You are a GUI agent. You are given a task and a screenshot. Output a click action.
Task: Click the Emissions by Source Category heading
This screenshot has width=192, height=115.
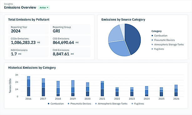coord(123,20)
